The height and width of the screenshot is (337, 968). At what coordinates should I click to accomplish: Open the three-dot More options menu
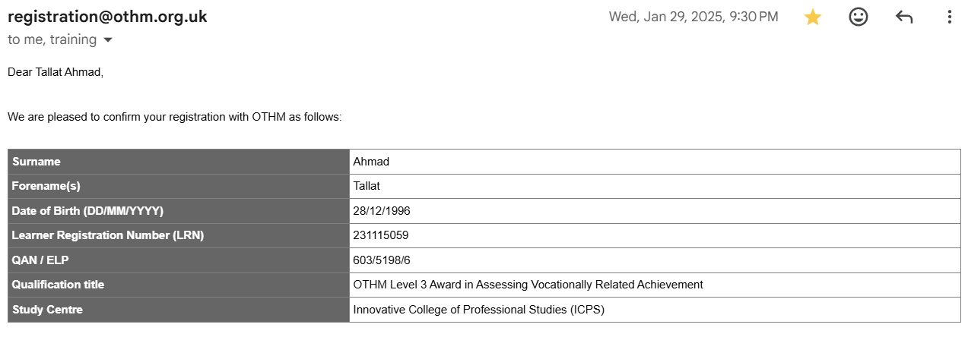pos(949,17)
